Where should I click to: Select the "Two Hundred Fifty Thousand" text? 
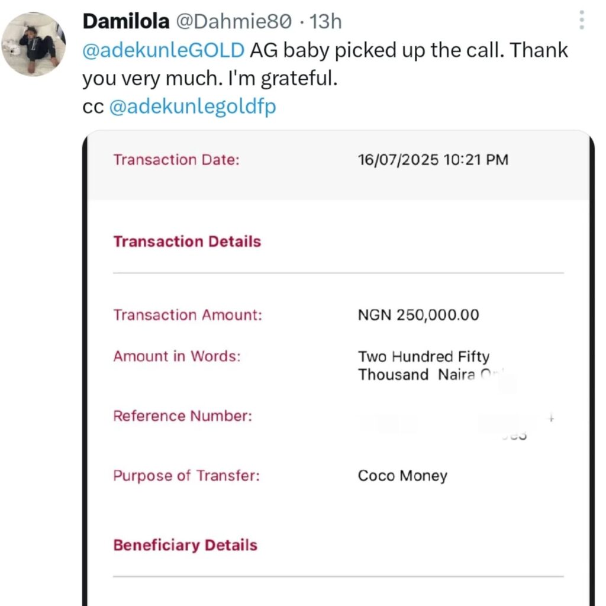(x=423, y=365)
